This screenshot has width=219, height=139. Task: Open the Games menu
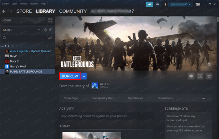(34, 4)
